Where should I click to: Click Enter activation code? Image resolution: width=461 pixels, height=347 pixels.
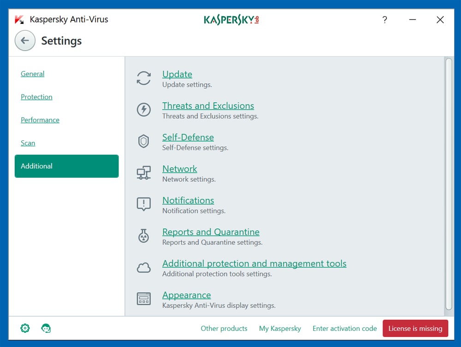(x=344, y=328)
